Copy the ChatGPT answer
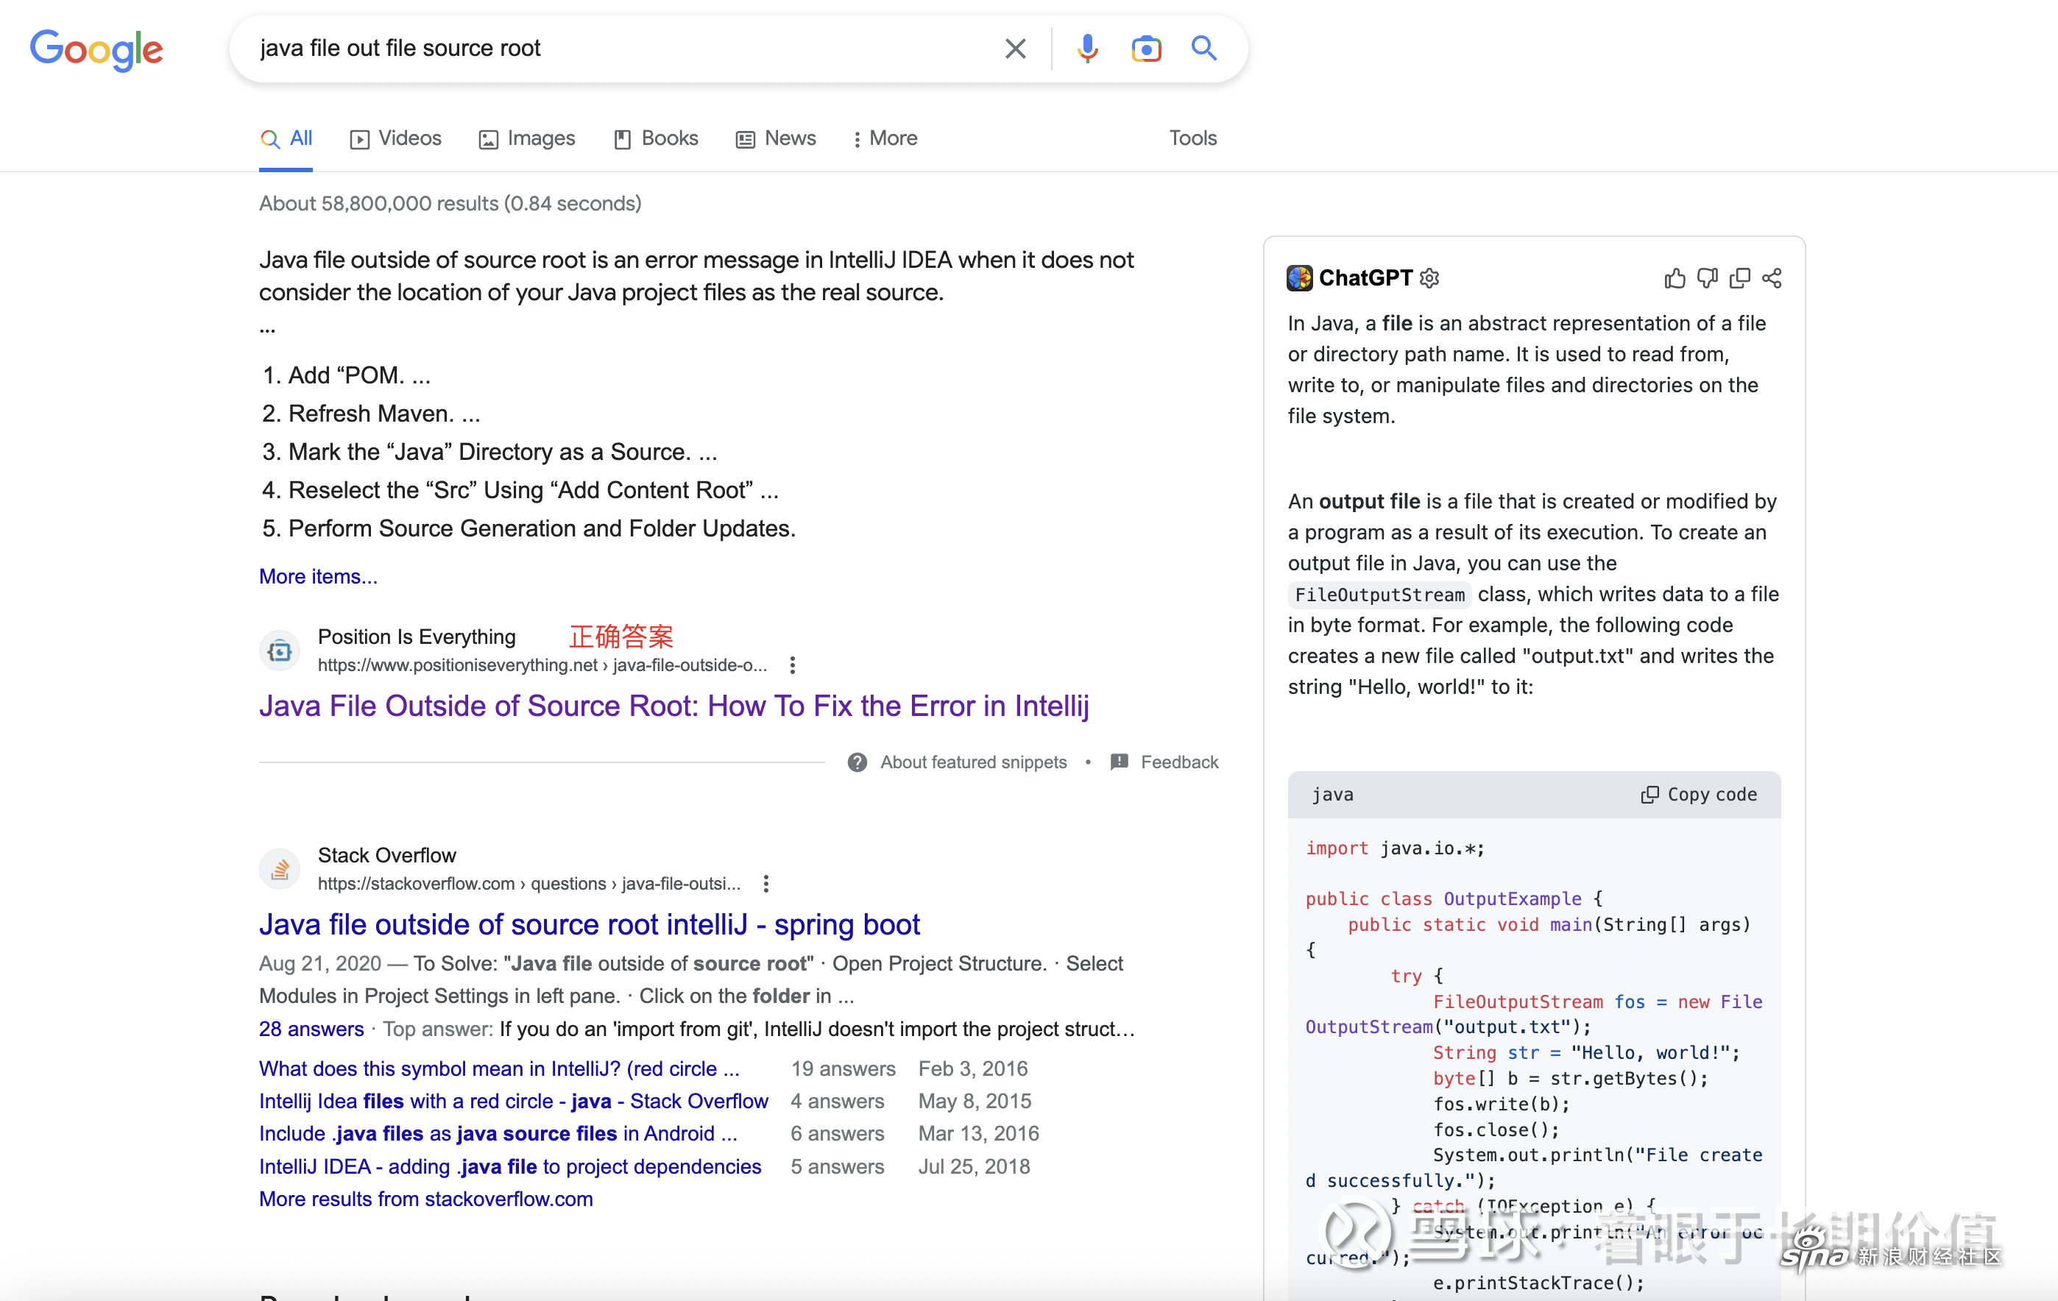The image size is (2058, 1301). (1740, 277)
